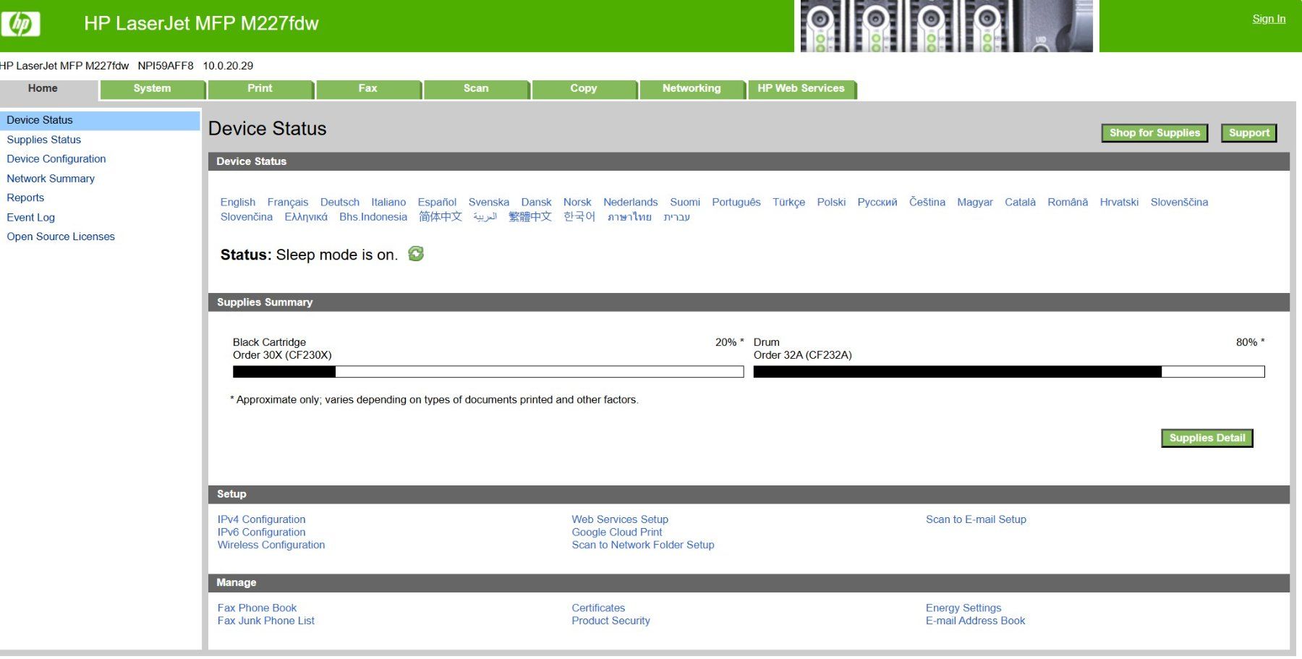Click the Shop for Supplies button

[1154, 133]
